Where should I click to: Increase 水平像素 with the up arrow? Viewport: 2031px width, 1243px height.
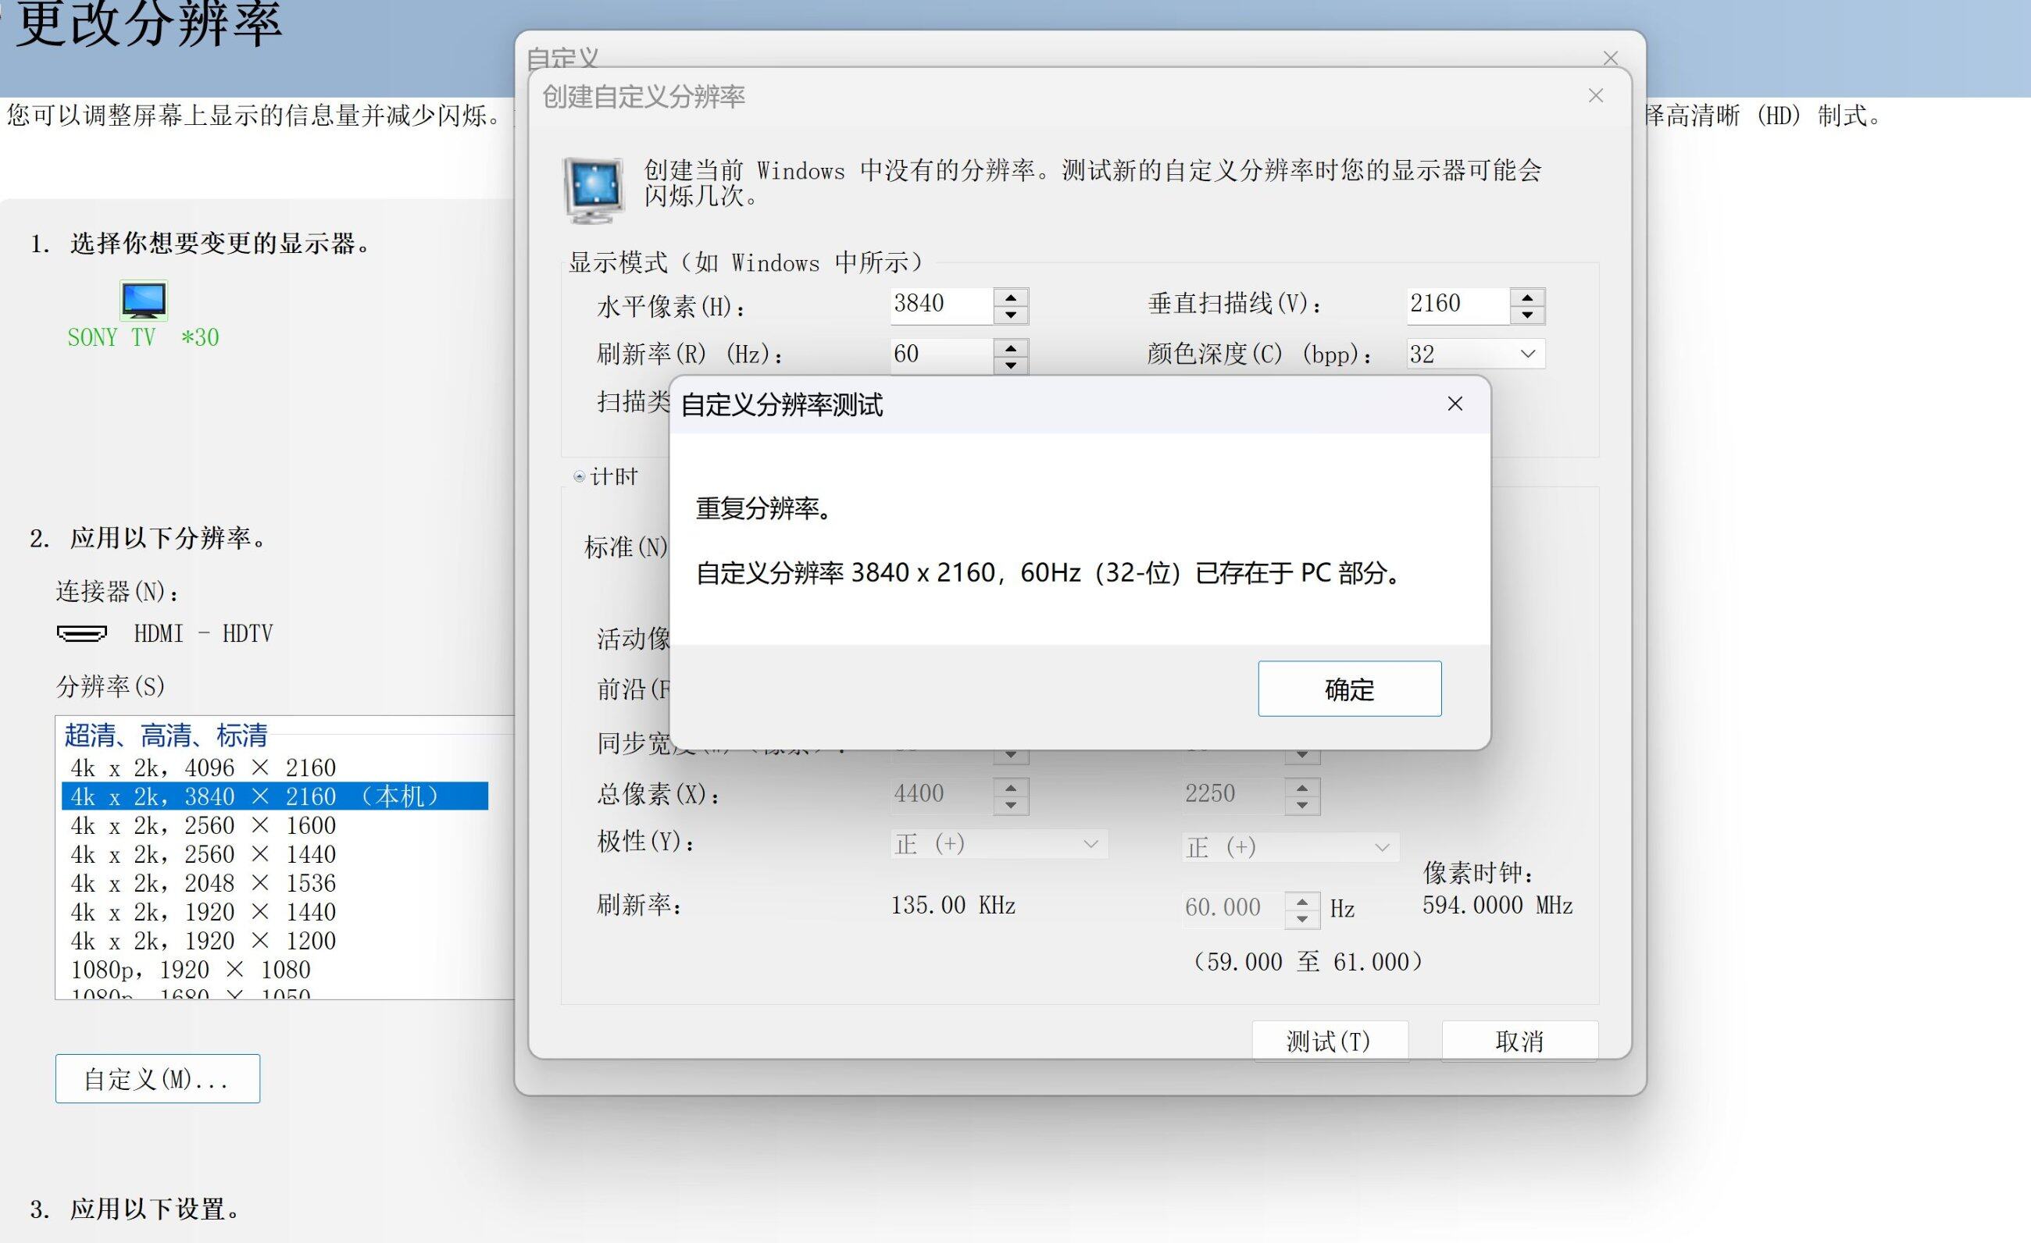tap(1011, 297)
